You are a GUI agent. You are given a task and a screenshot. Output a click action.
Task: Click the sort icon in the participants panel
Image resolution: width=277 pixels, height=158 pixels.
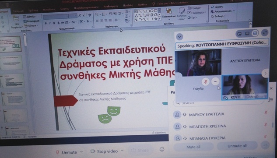coord(270,100)
